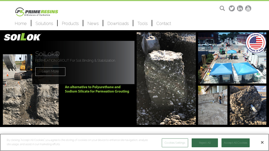The image size is (269, 151).
Task: Click the green Permeation Grouting alternative text
Action: 97,89
